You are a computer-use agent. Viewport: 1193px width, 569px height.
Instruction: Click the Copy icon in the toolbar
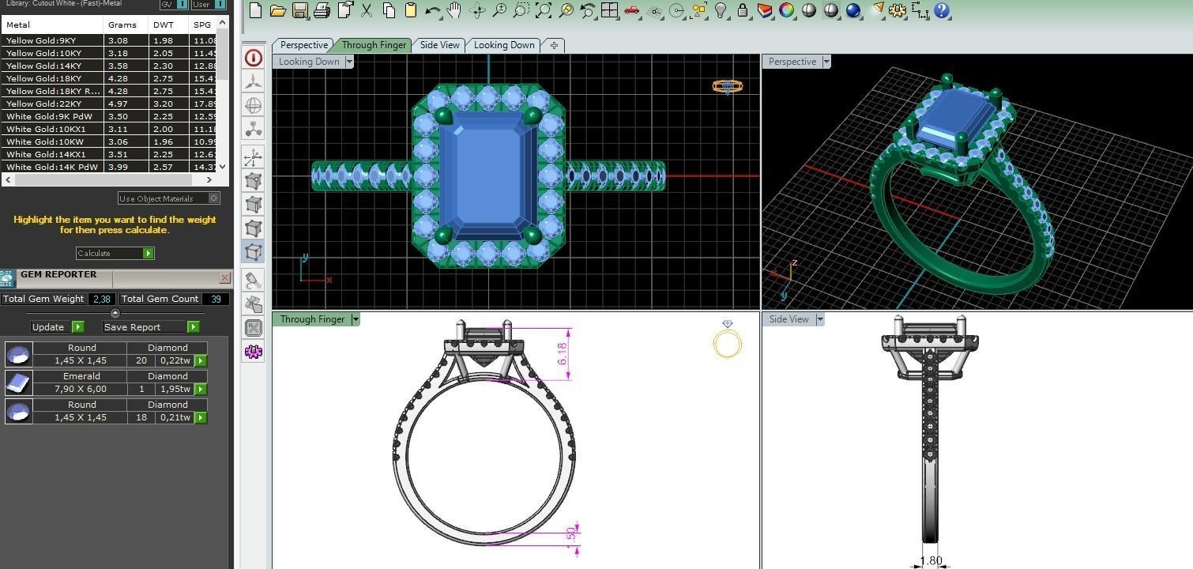coord(388,10)
